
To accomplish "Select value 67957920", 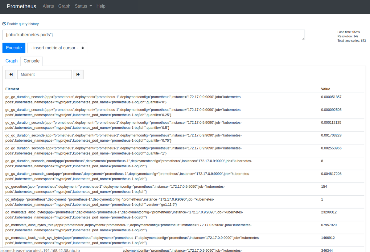I will [329, 225].
